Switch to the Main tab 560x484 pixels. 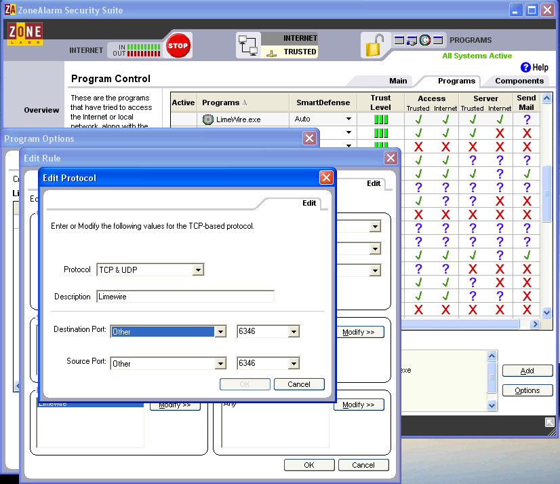click(x=398, y=81)
